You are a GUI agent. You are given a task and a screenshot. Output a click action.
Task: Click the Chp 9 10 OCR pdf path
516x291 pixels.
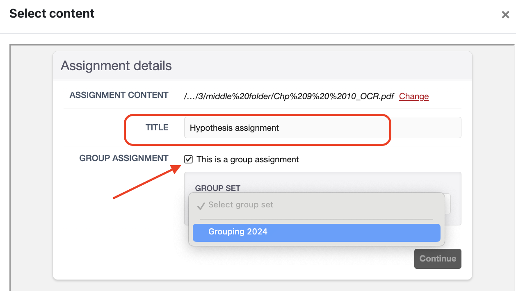click(x=288, y=96)
